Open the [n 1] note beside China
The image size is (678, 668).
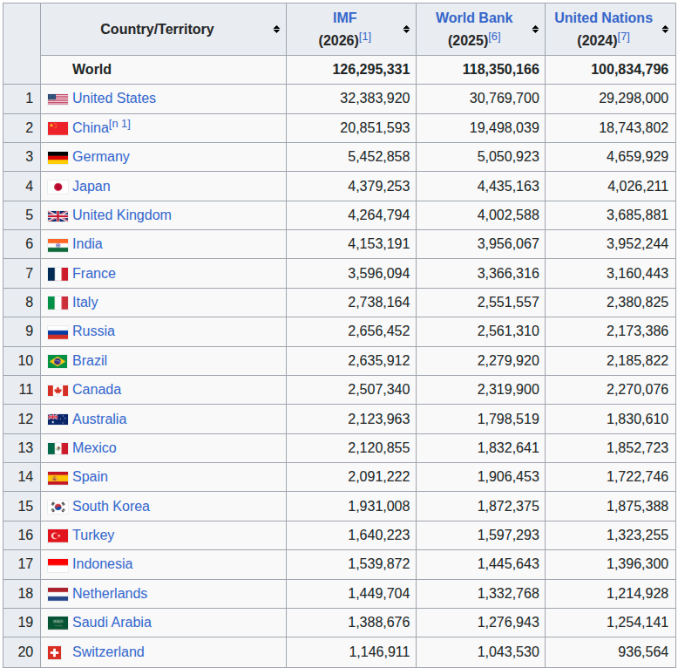[119, 125]
